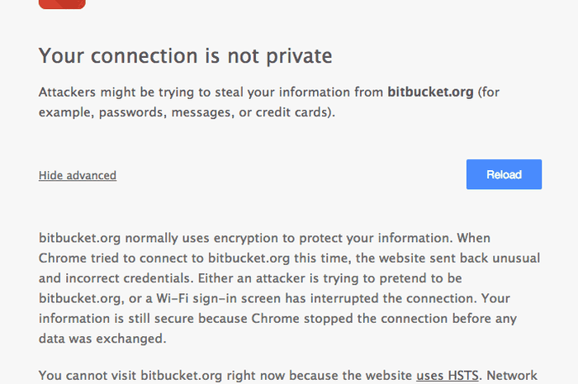Screen dimensions: 578x384
Task: Click line 'bitbucket.org normally uses encryption'
Action: (x=264, y=238)
